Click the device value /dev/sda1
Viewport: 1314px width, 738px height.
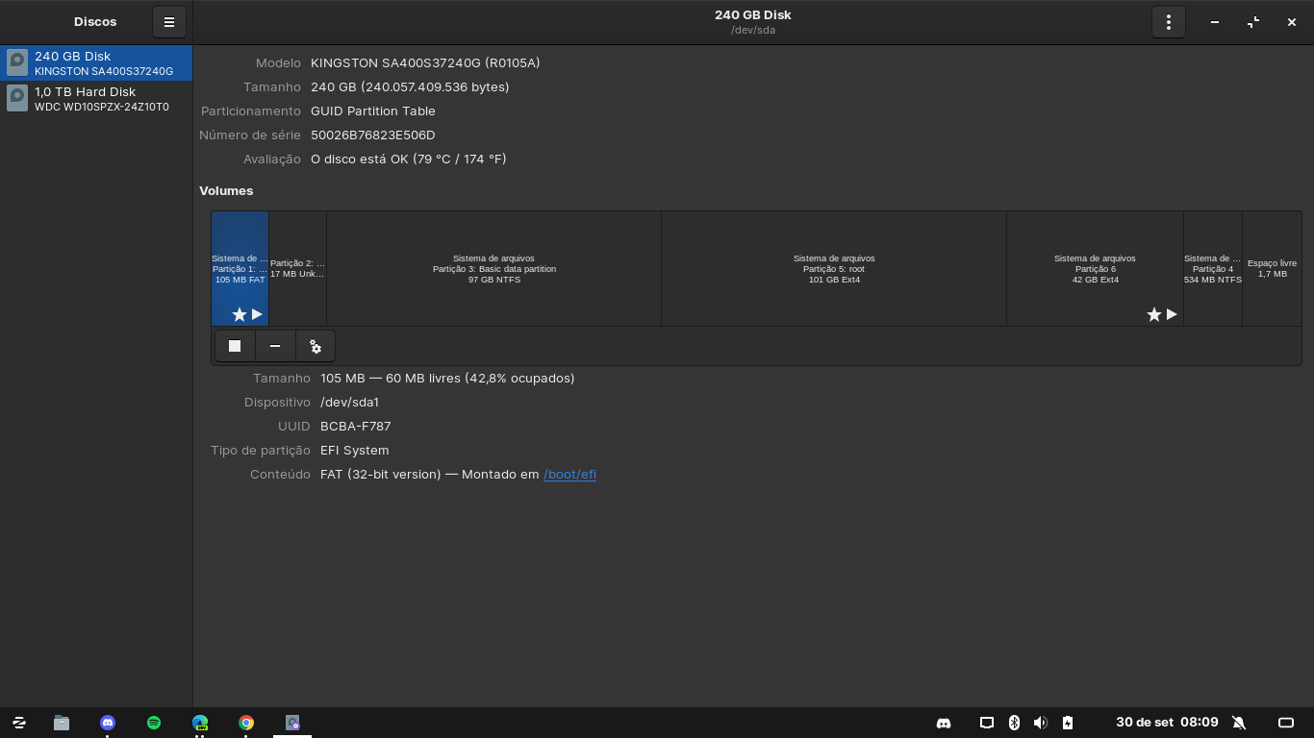point(350,403)
